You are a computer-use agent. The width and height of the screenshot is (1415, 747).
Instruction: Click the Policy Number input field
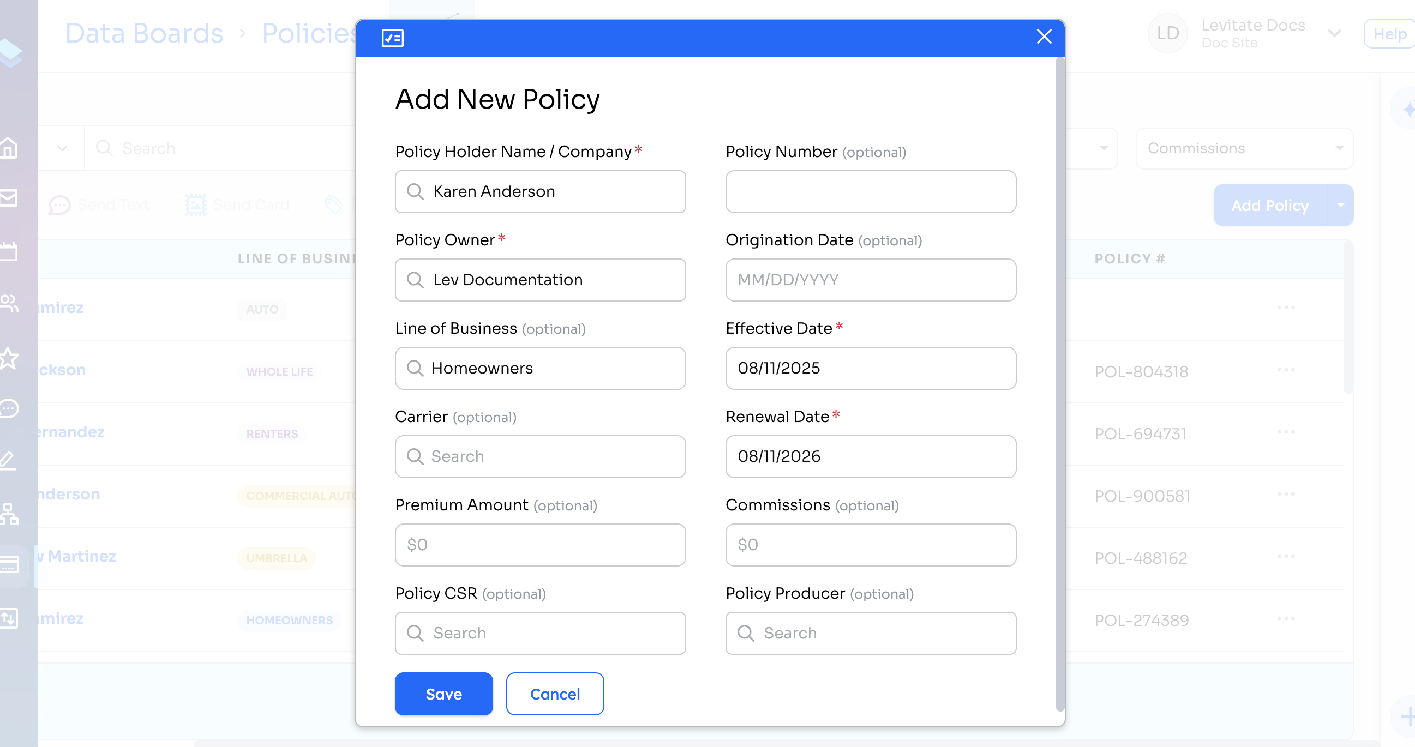tap(870, 191)
